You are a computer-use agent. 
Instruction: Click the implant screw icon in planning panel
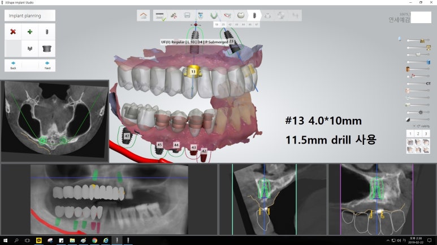(47, 32)
